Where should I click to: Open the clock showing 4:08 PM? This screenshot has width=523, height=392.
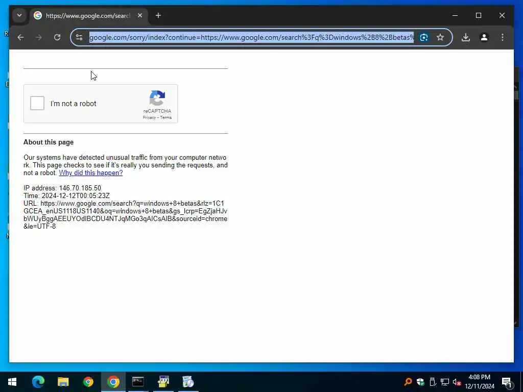pos(479,382)
